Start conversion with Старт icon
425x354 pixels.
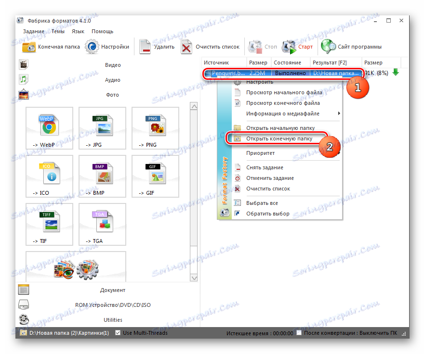[289, 47]
